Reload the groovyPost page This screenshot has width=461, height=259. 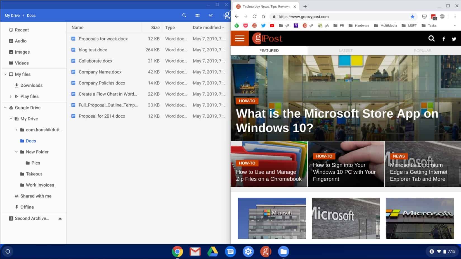[254, 17]
